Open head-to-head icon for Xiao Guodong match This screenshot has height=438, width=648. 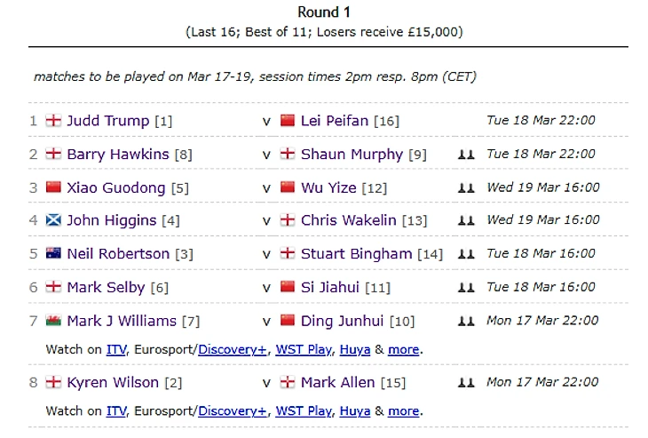(466, 188)
